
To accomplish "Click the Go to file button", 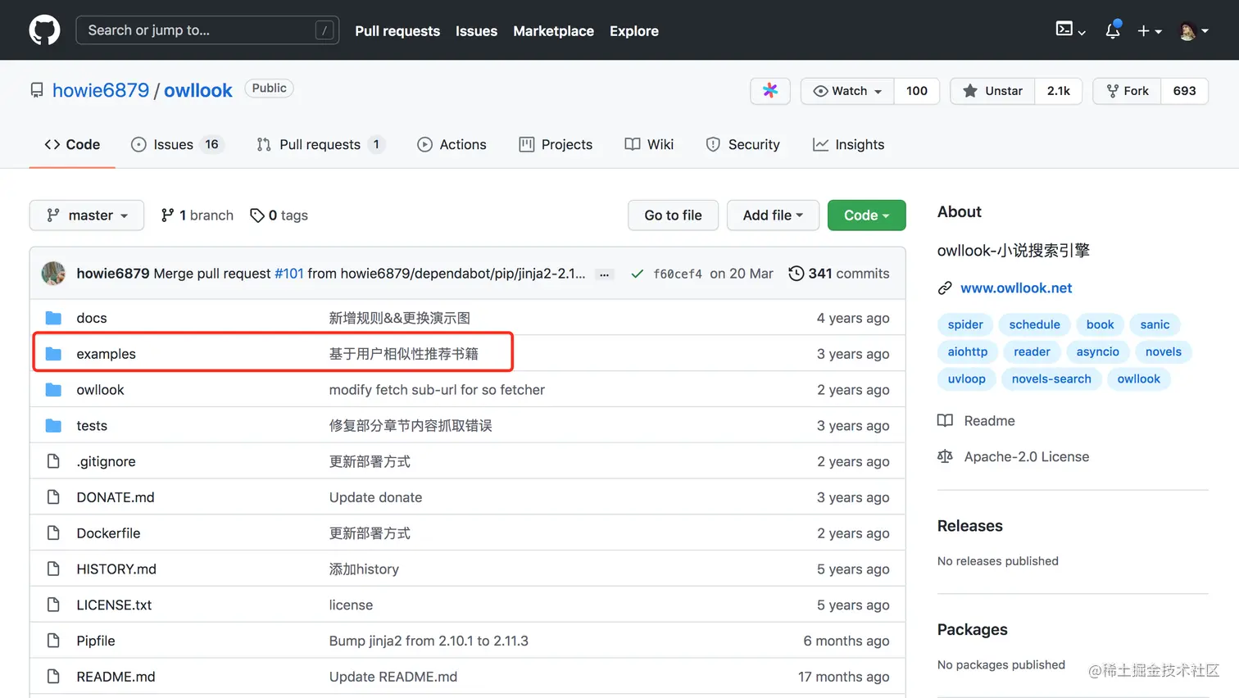I will 673,215.
